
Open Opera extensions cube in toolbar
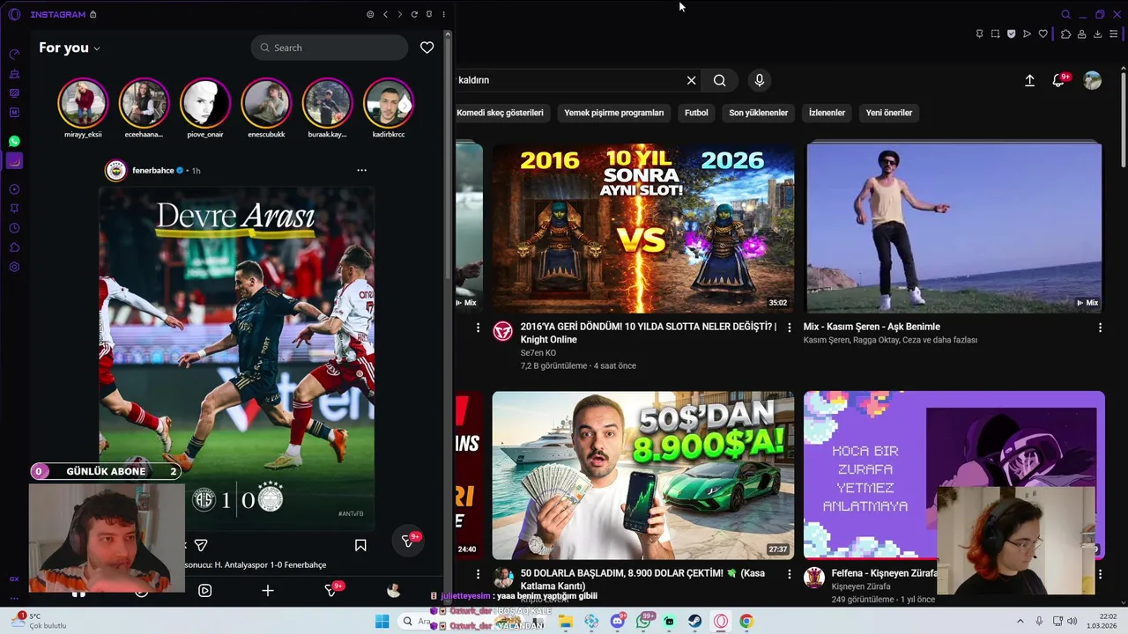tap(1065, 34)
